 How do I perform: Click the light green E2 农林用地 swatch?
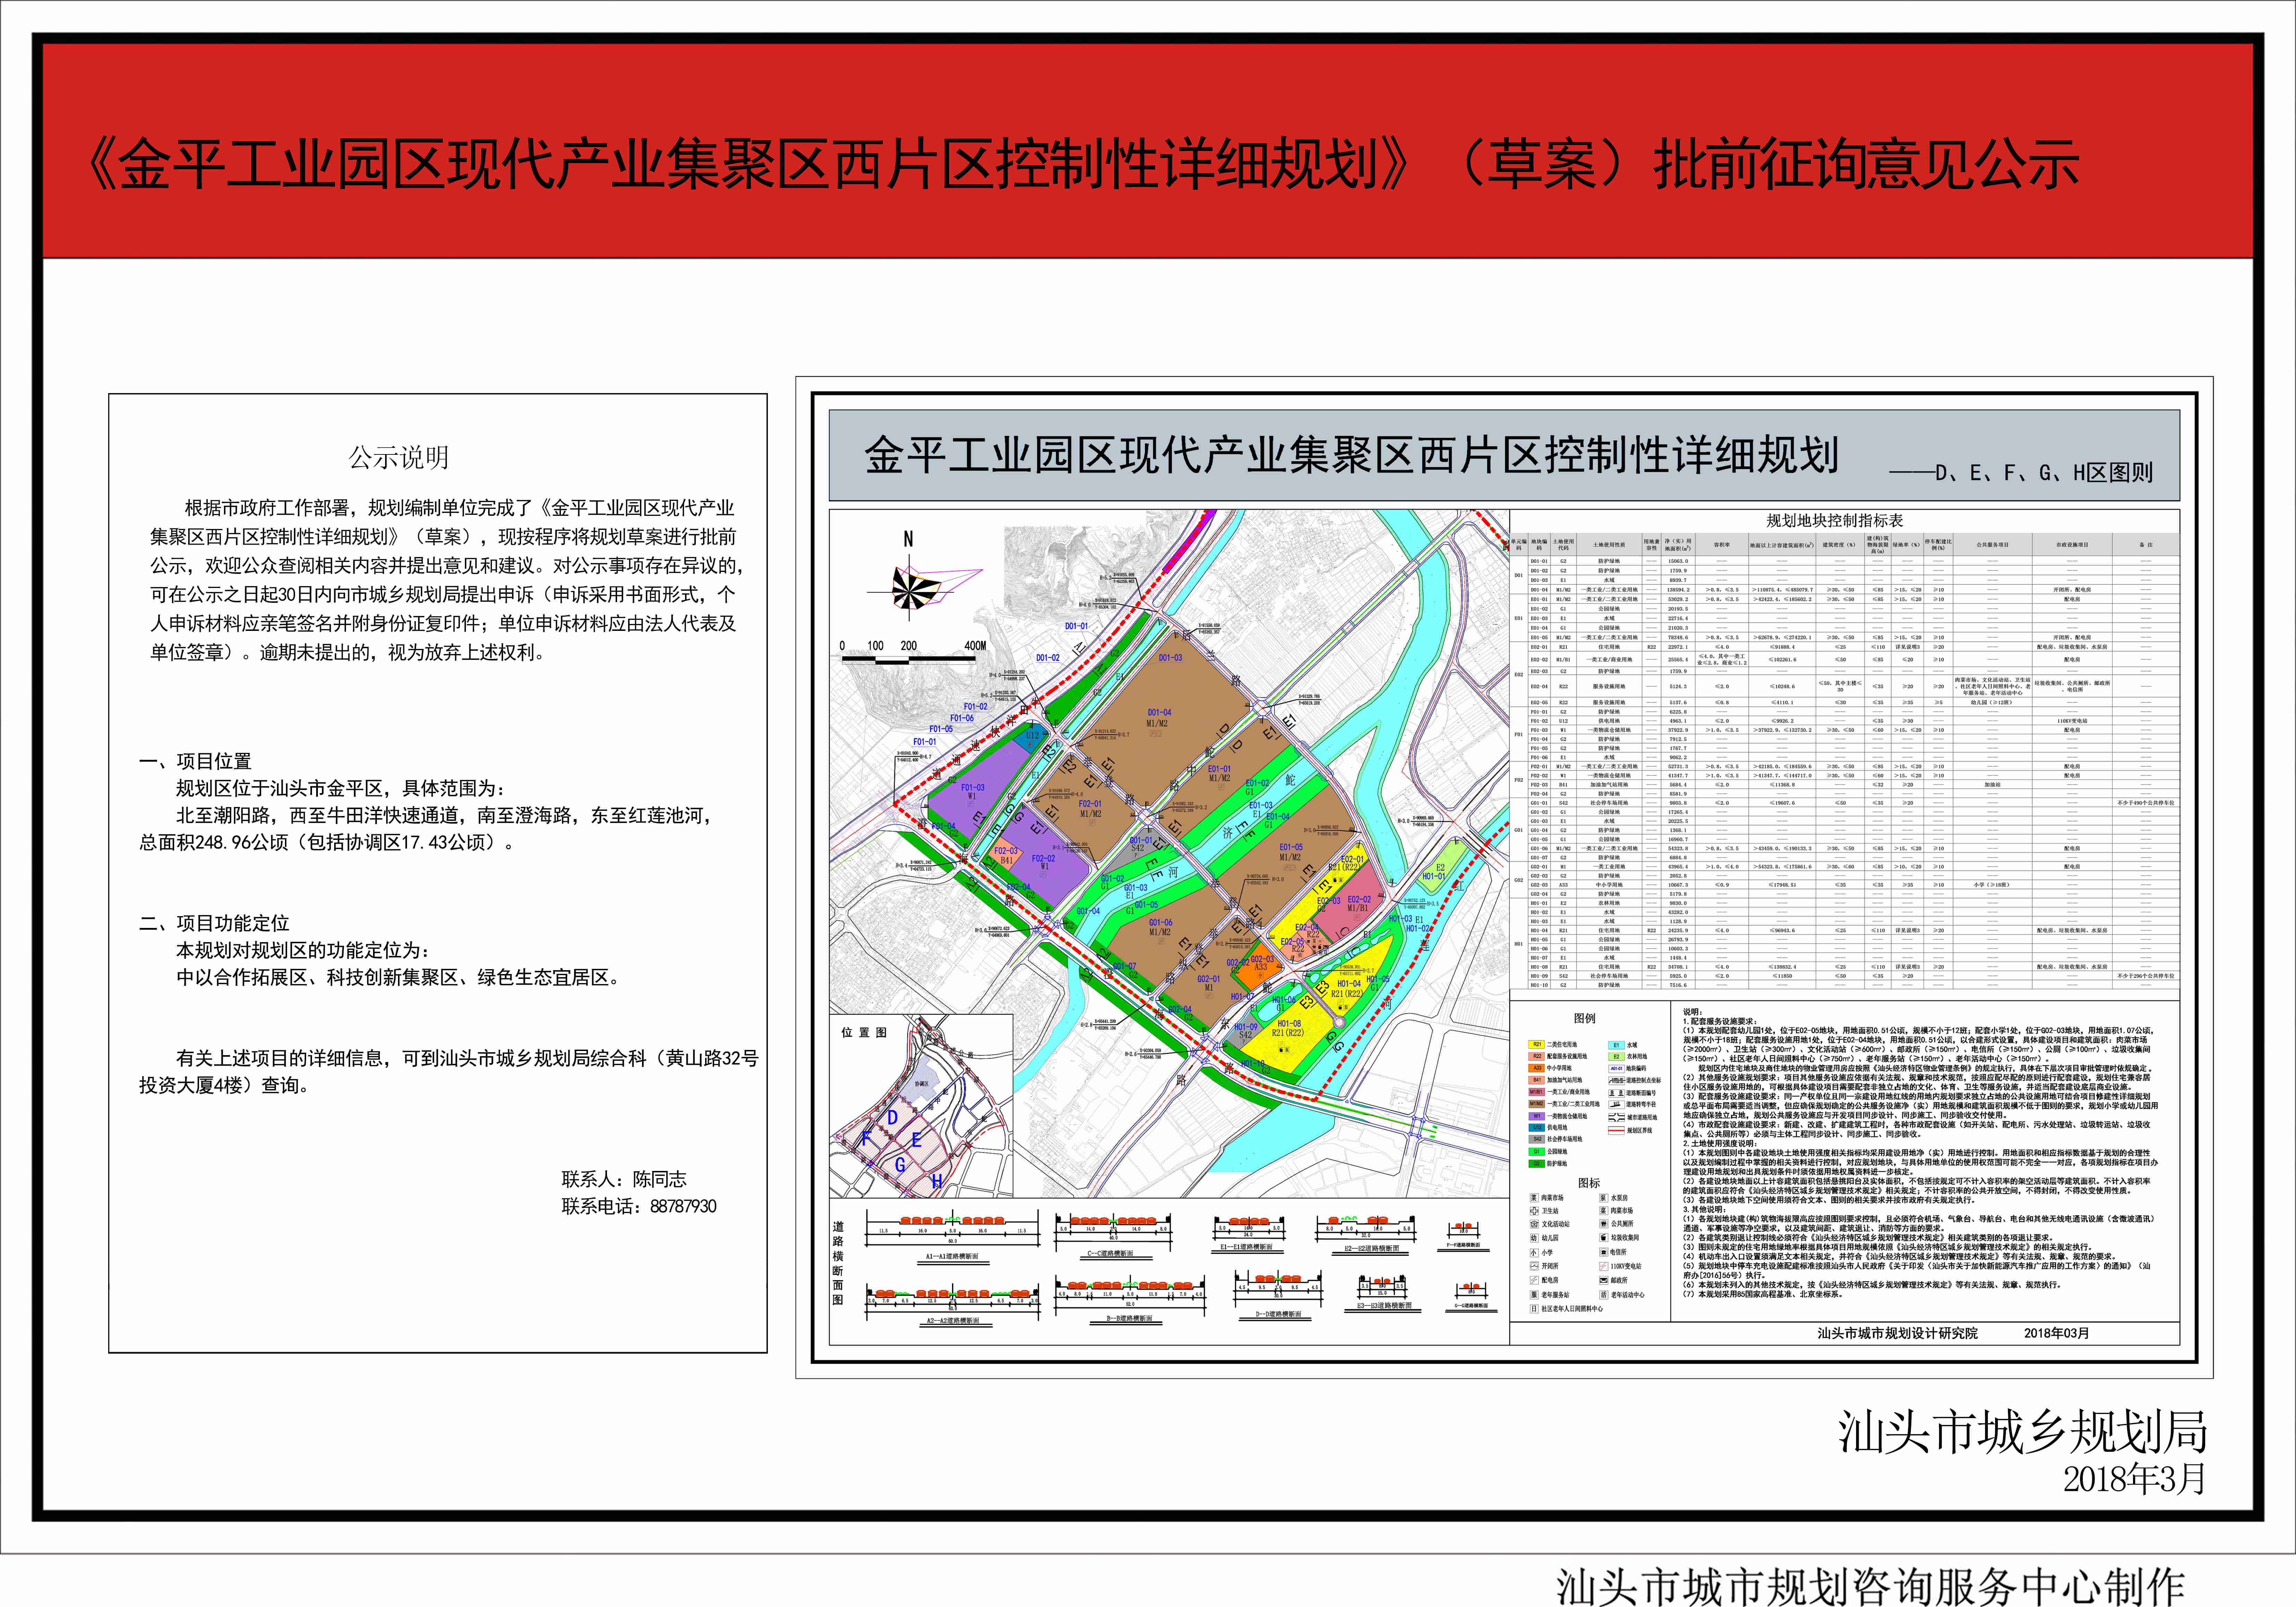coord(1617,1057)
